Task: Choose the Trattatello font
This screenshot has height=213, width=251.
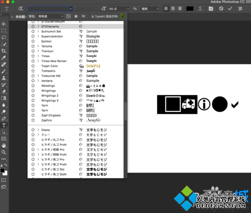Action: click(x=75, y=71)
